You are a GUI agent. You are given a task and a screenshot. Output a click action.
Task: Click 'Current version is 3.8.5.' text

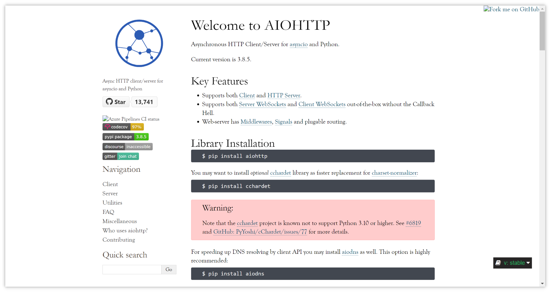221,59
